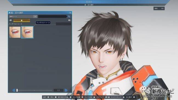The image size is (178, 100).
Task: Click the 戻る back button icon
Action: [x=56, y=97]
